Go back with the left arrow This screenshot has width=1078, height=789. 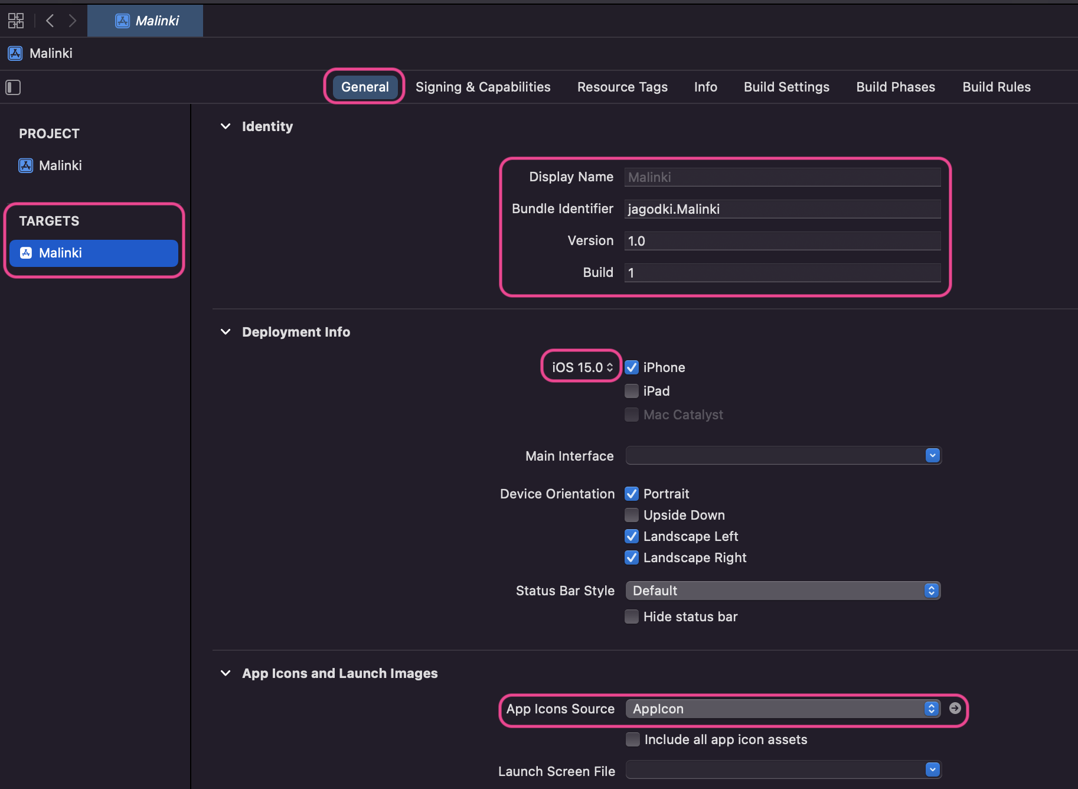[x=50, y=21]
